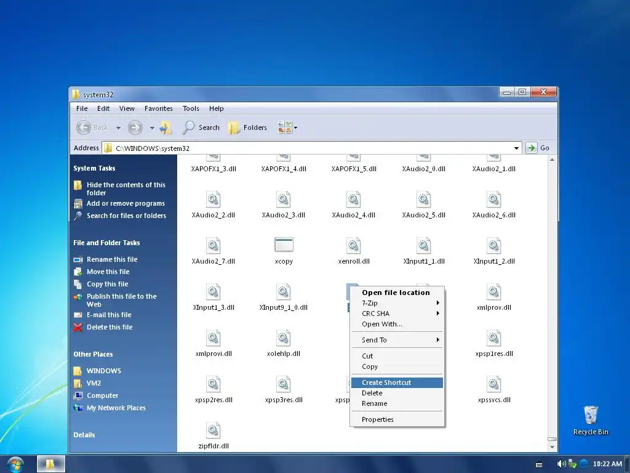Select the zipfldr.dll file icon
The width and height of the screenshot is (630, 473).
pos(213,431)
